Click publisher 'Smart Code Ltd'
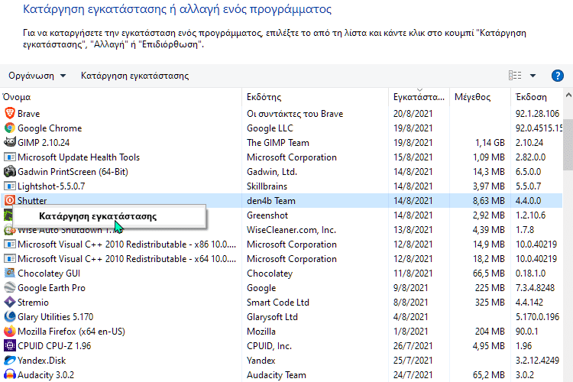The width and height of the screenshot is (573, 382). coord(278,303)
